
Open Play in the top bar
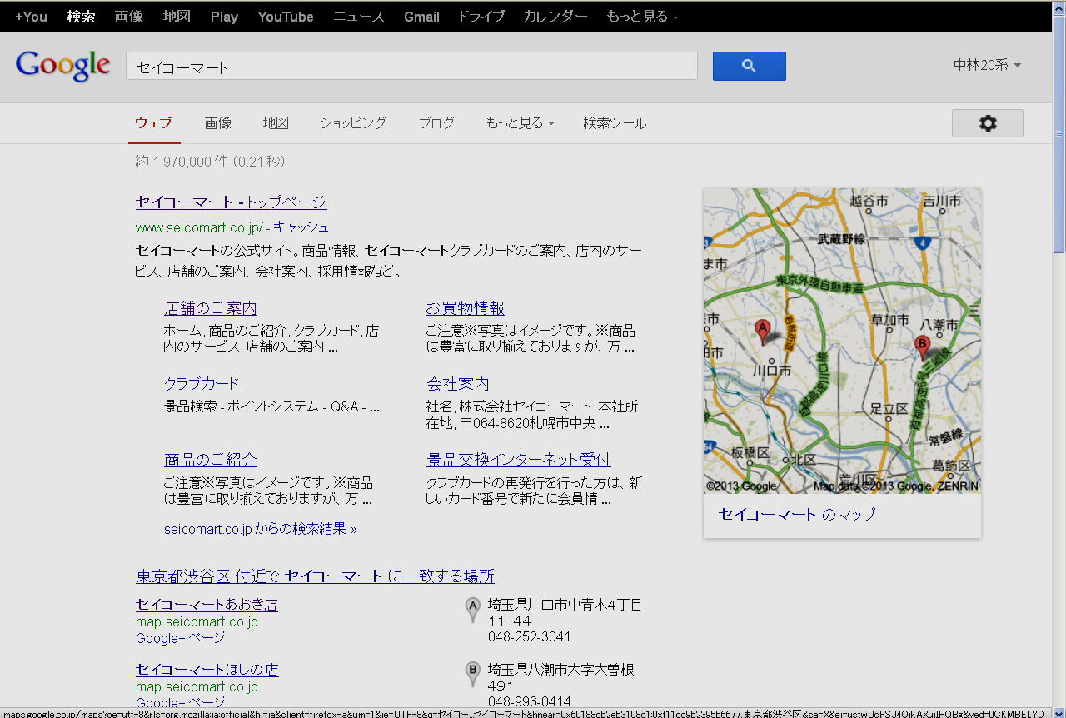[224, 17]
